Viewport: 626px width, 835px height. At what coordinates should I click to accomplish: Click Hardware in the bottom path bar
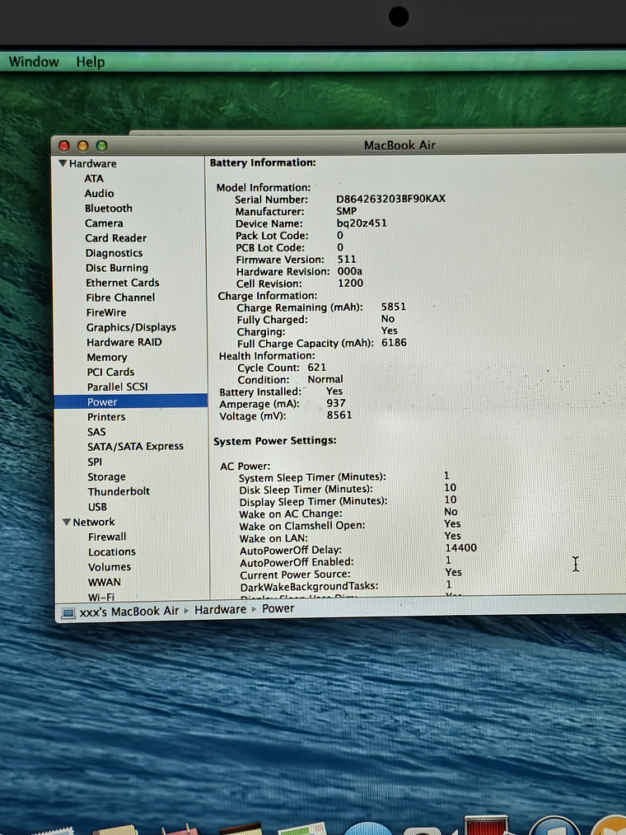(x=220, y=609)
